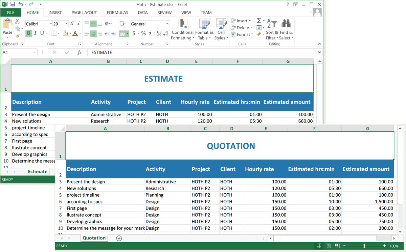Switch to the DATA tab
The height and width of the screenshot is (252, 406).
[143, 12]
